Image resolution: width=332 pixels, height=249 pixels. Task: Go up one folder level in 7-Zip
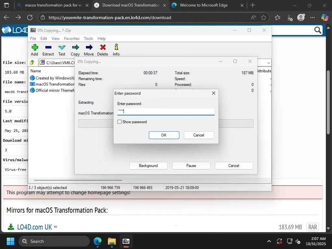tap(32, 63)
